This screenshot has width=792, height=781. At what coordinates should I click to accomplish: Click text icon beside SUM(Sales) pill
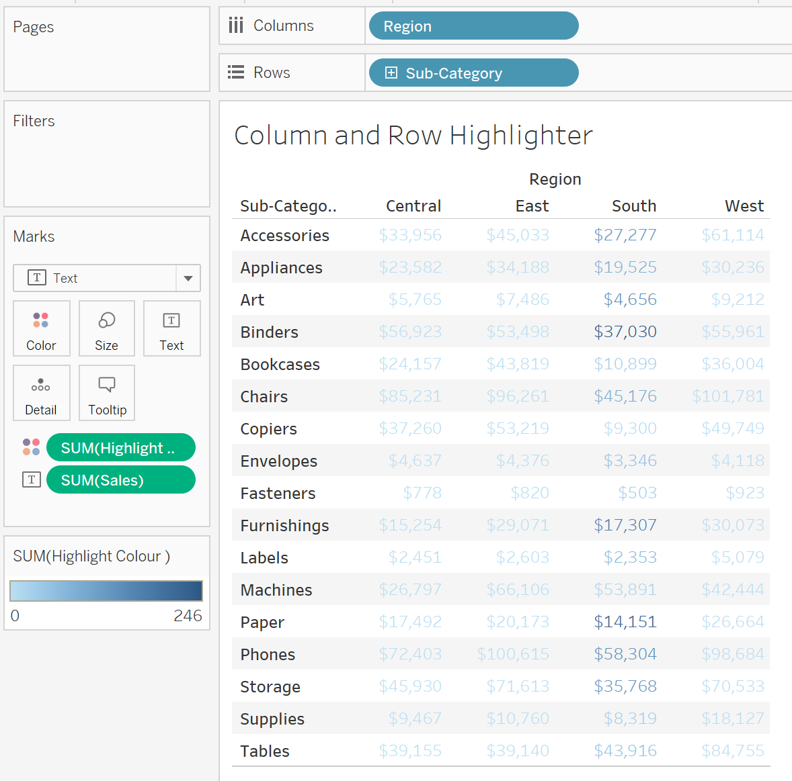pyautogui.click(x=32, y=479)
